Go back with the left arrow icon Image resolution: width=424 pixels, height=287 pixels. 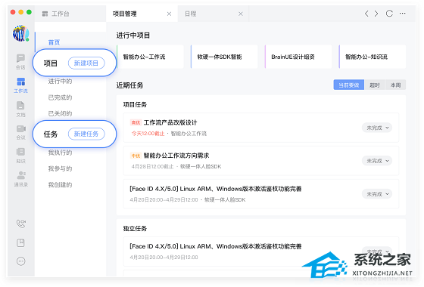366,14
